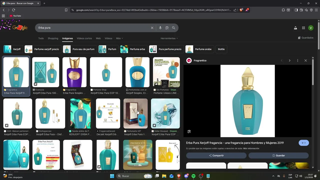Image resolution: width=320 pixels, height=180 pixels.
Task: Filter by Perfume arabe chip
Action: point(199,49)
